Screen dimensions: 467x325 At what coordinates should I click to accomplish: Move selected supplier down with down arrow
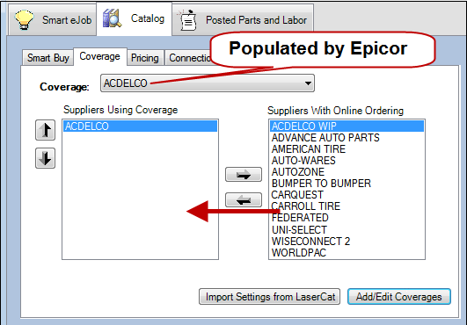45,158
